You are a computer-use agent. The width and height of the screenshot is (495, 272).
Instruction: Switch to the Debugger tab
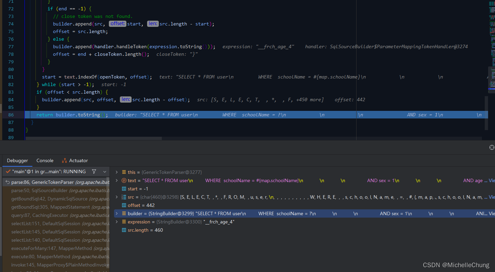point(17,160)
